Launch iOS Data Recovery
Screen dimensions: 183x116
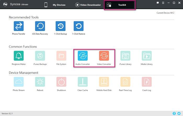click(x=40, y=26)
